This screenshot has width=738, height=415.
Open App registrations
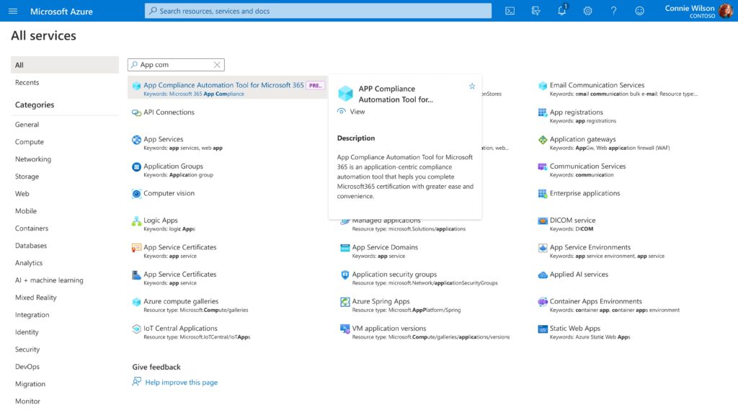(x=577, y=112)
